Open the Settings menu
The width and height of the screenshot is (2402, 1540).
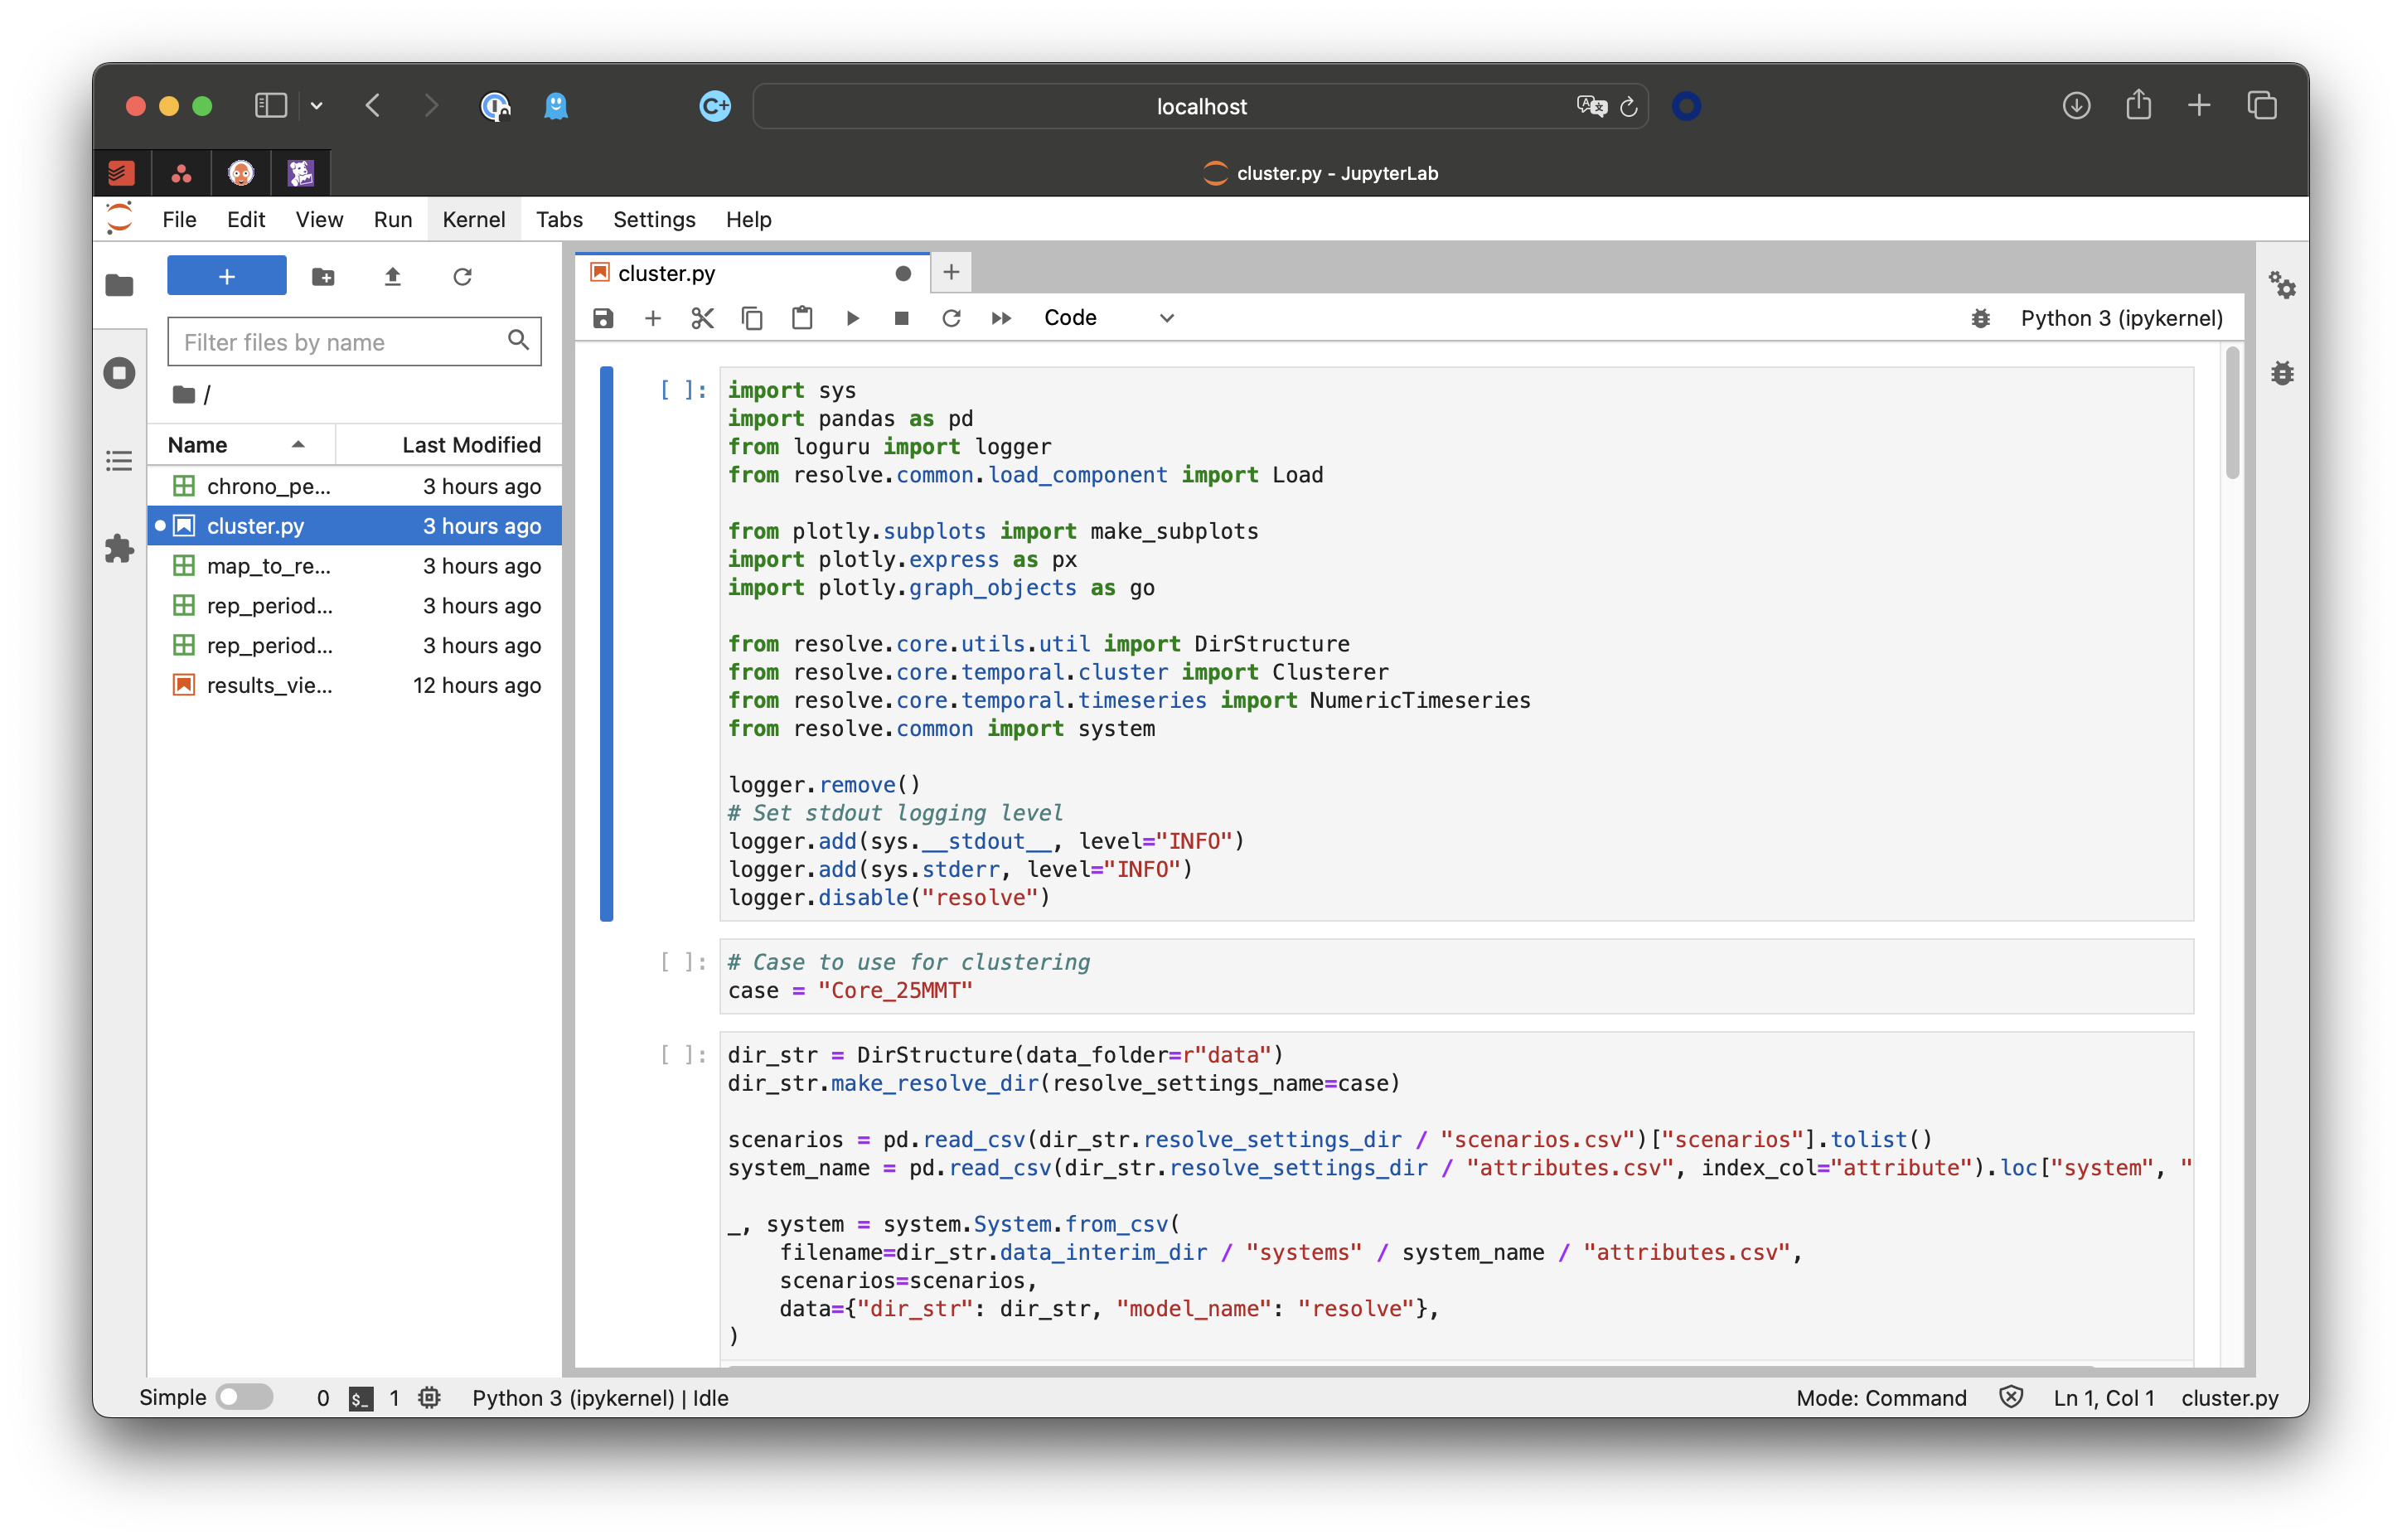653,219
